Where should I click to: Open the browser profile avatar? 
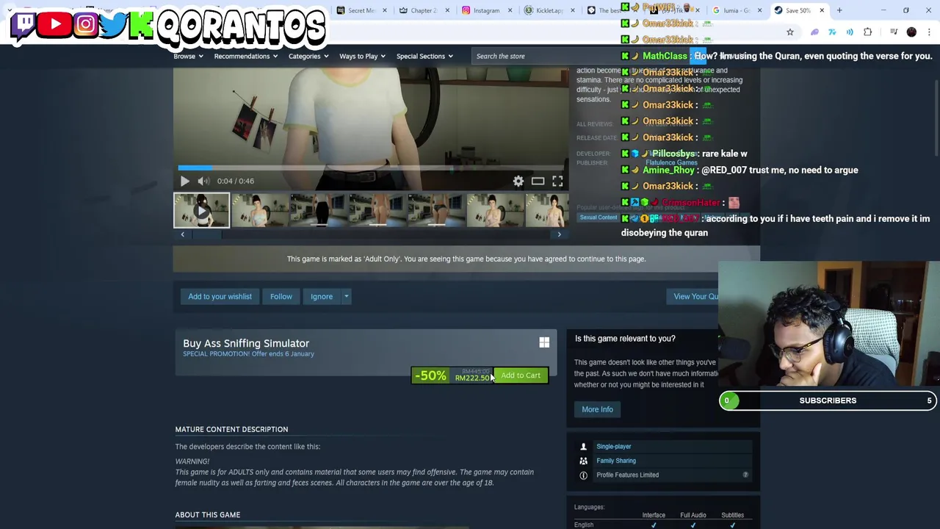click(x=911, y=32)
